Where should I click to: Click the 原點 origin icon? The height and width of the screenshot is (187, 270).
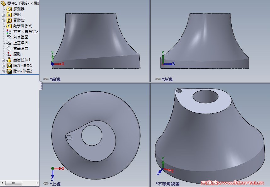click(x=9, y=54)
